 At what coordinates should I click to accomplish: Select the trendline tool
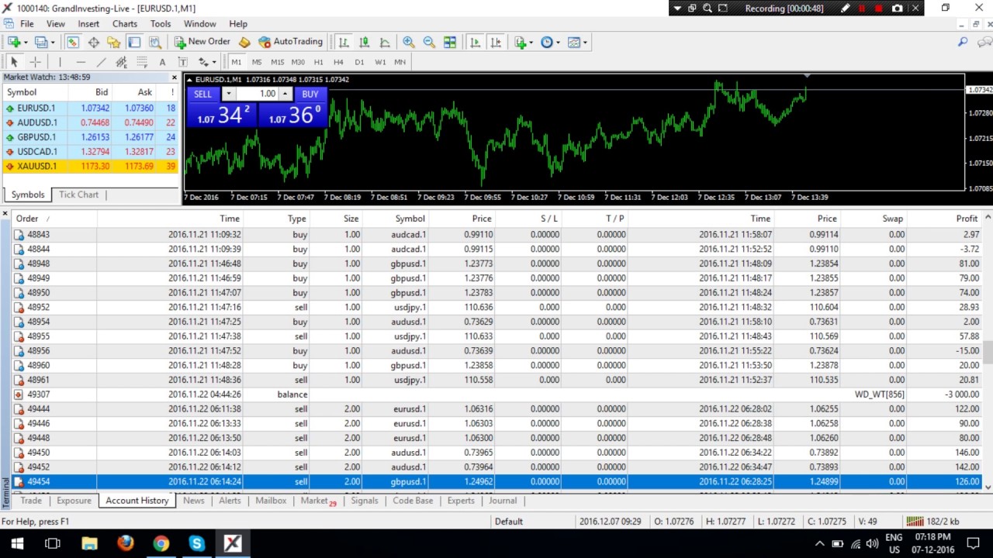(x=101, y=62)
